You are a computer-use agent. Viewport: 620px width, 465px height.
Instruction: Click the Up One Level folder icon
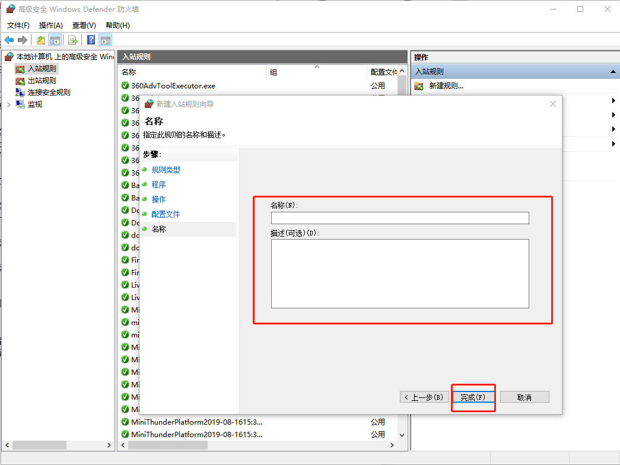point(40,40)
